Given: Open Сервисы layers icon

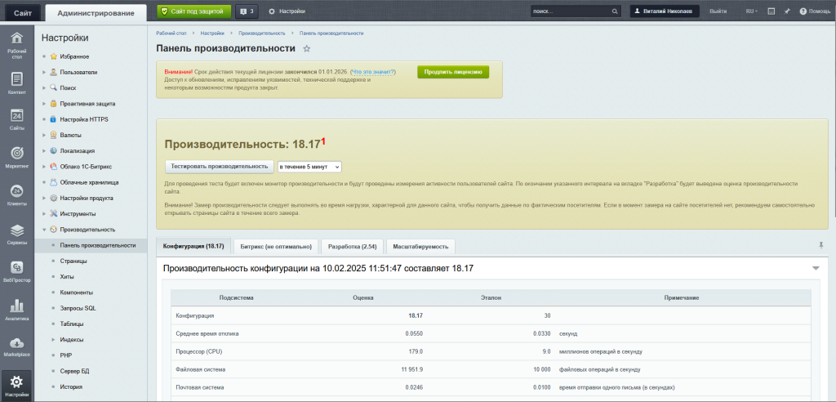Looking at the screenshot, I should 17,235.
